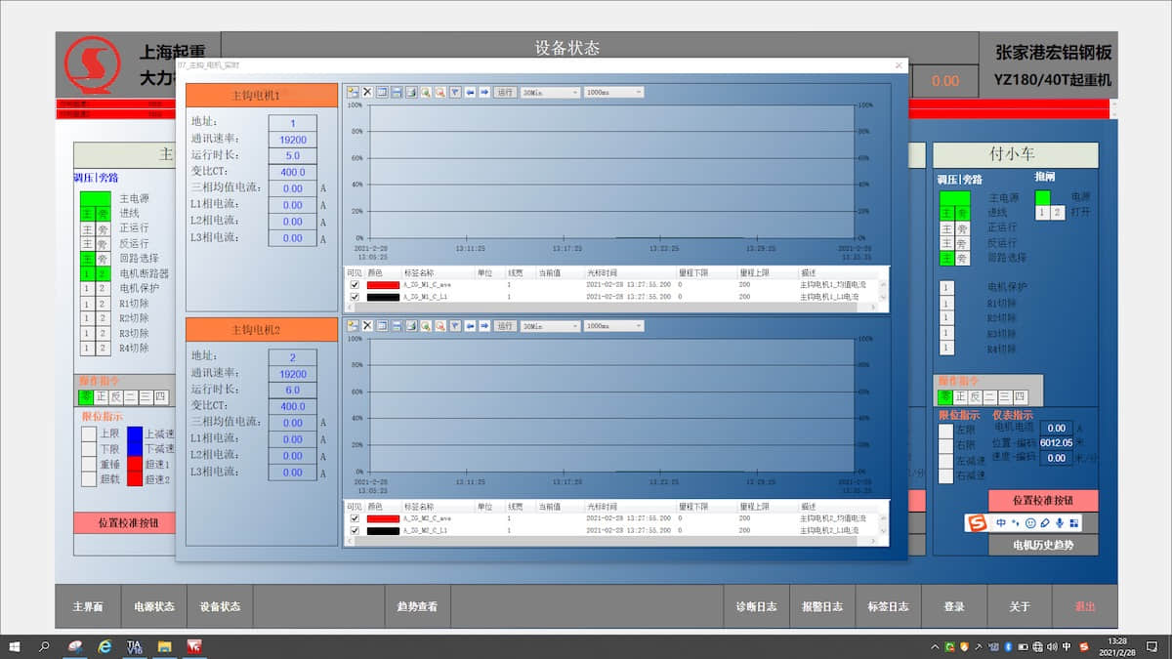Click the delete (X) icon in 主钩电机1 chart toolbar
The height and width of the screenshot is (659, 1172).
(x=367, y=92)
